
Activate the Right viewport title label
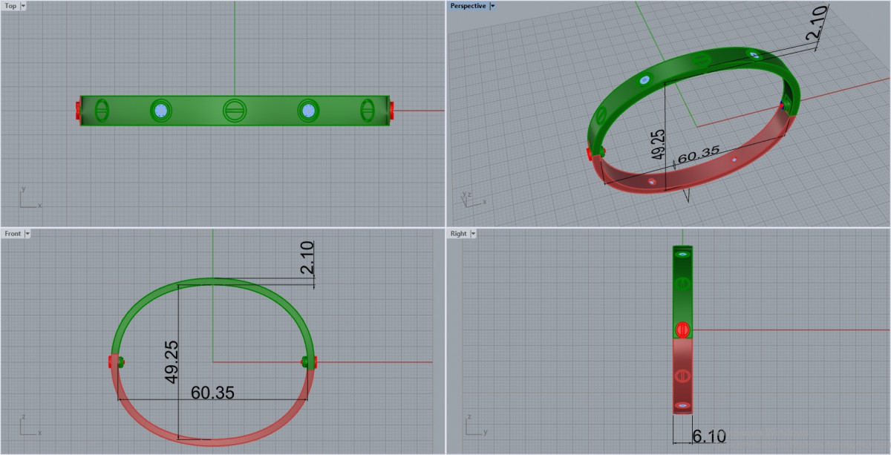[x=458, y=233]
